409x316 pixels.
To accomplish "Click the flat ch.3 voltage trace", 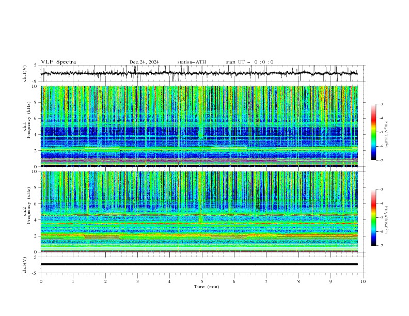I will tap(199, 264).
